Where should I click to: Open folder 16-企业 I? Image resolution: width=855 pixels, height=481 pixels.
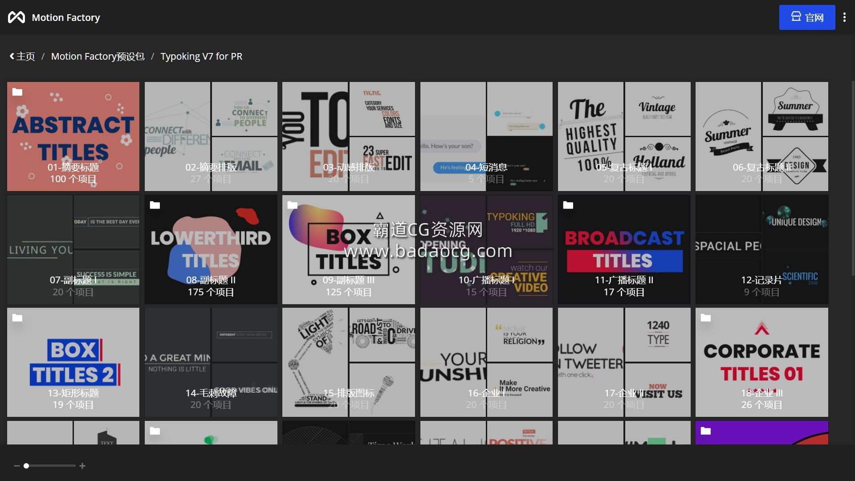486,362
